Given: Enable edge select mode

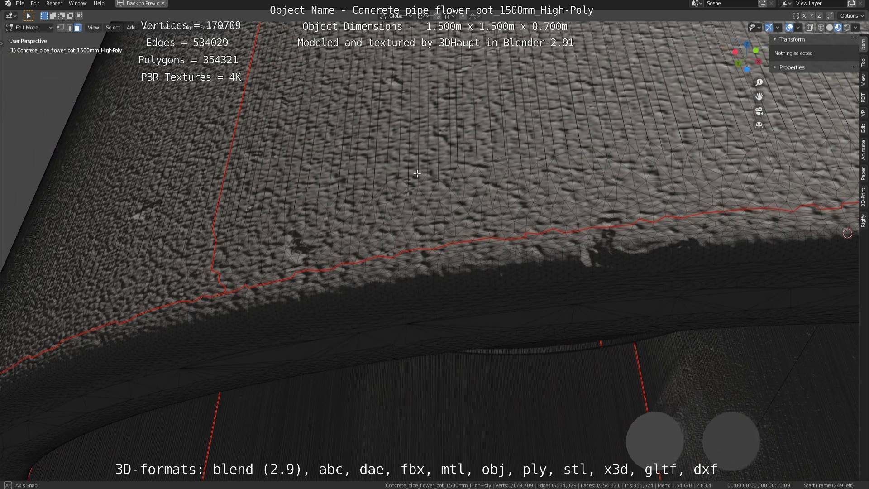Looking at the screenshot, I should [69, 28].
